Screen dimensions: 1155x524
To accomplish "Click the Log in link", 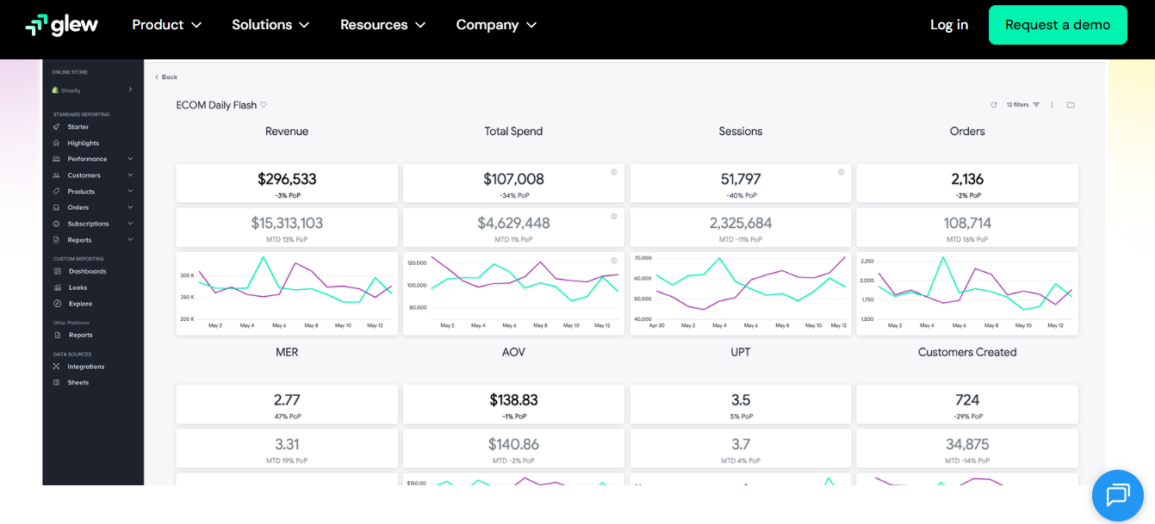I will [x=949, y=25].
